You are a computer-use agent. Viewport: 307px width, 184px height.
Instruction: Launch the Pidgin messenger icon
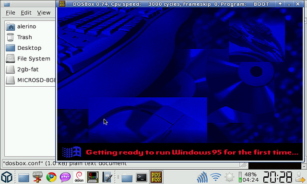[x=65, y=177]
